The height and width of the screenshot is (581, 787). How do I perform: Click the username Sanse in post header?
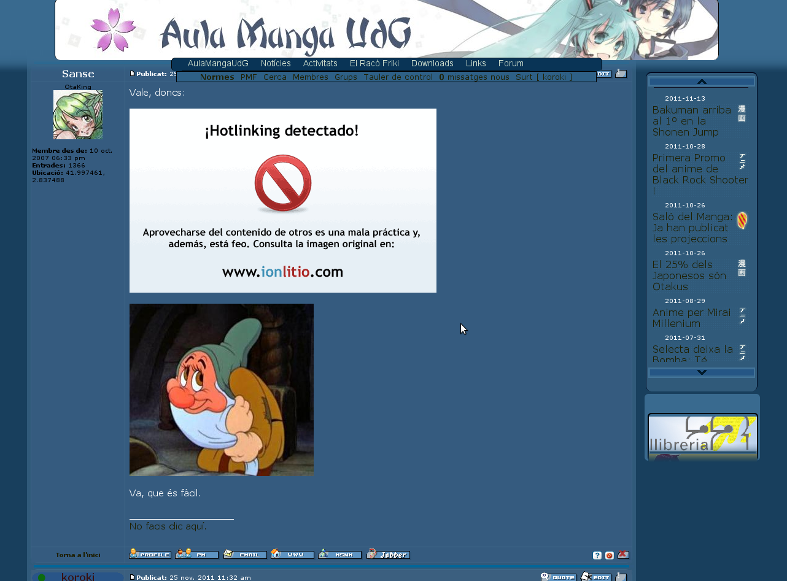click(78, 74)
